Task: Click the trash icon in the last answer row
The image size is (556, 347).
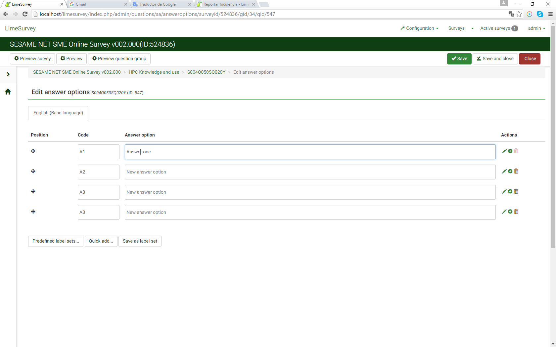Action: [x=516, y=212]
